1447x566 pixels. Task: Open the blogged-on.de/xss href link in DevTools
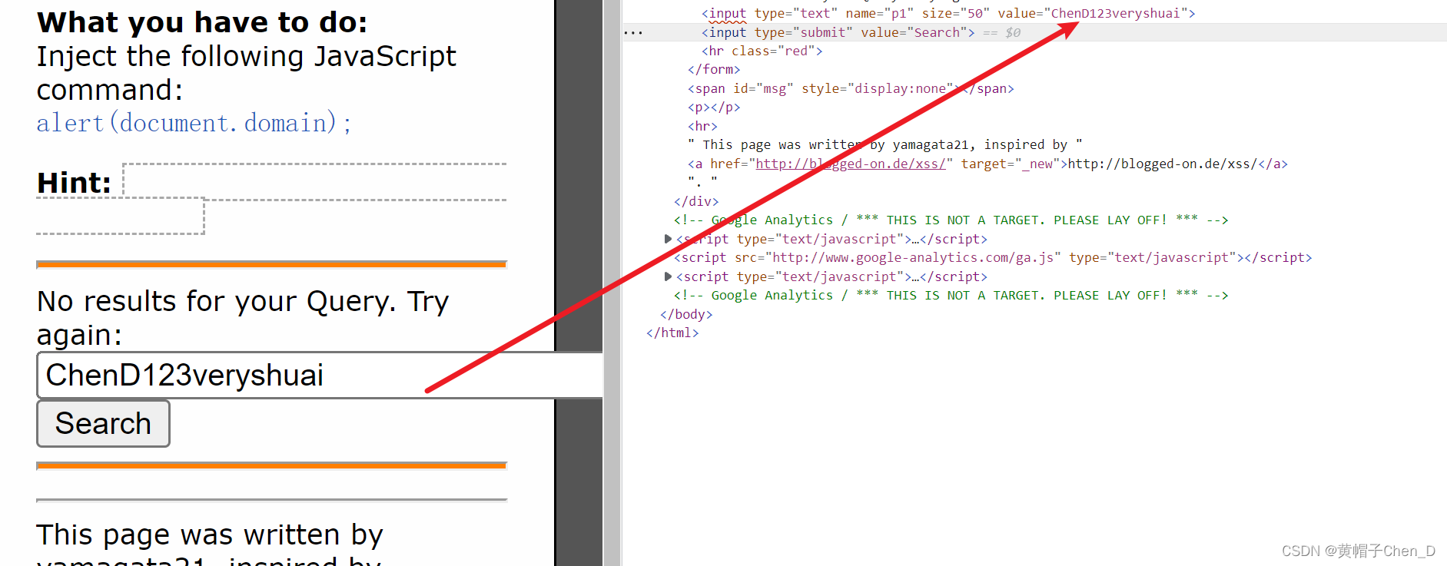pos(851,164)
